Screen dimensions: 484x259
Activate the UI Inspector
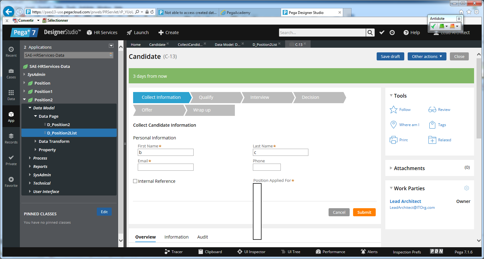[x=251, y=252]
